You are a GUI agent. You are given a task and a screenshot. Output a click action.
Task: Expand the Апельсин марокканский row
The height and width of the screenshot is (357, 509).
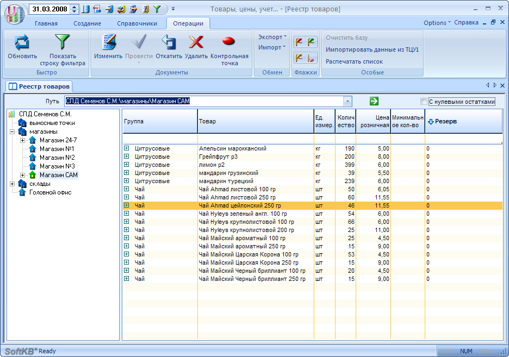pyautogui.click(x=126, y=148)
